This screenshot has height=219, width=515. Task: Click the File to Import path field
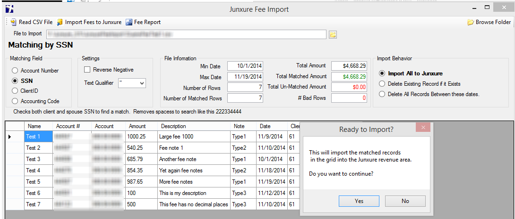pyautogui.click(x=186, y=34)
